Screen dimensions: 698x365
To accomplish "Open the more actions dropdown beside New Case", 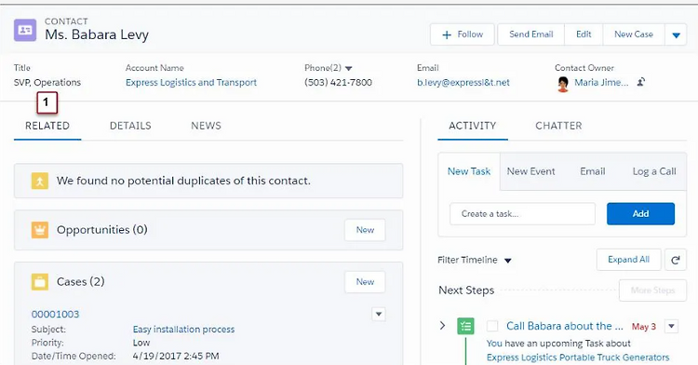I will coord(676,34).
